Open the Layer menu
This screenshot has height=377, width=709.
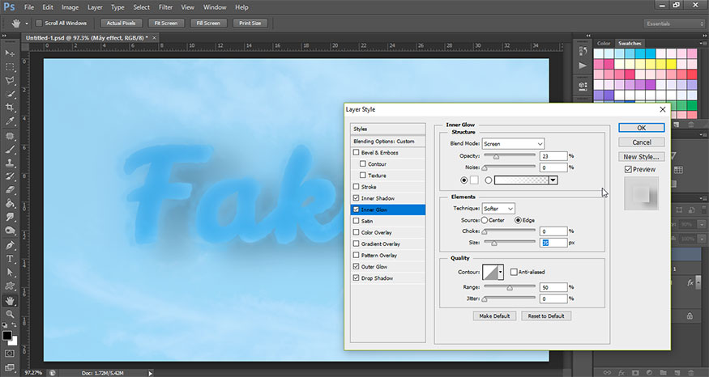coord(95,7)
